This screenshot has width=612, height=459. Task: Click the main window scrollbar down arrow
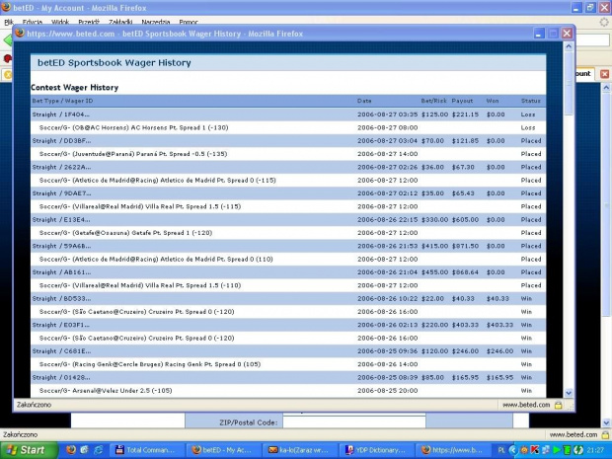(605, 421)
